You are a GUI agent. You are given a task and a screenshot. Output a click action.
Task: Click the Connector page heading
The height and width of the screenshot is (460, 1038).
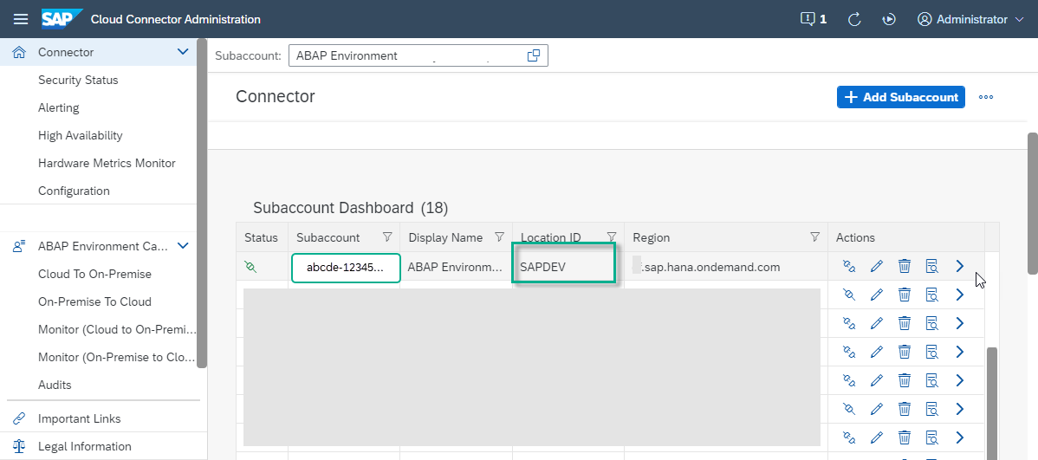coord(276,97)
